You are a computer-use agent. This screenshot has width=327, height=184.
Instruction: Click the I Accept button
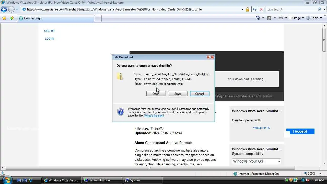(300, 131)
